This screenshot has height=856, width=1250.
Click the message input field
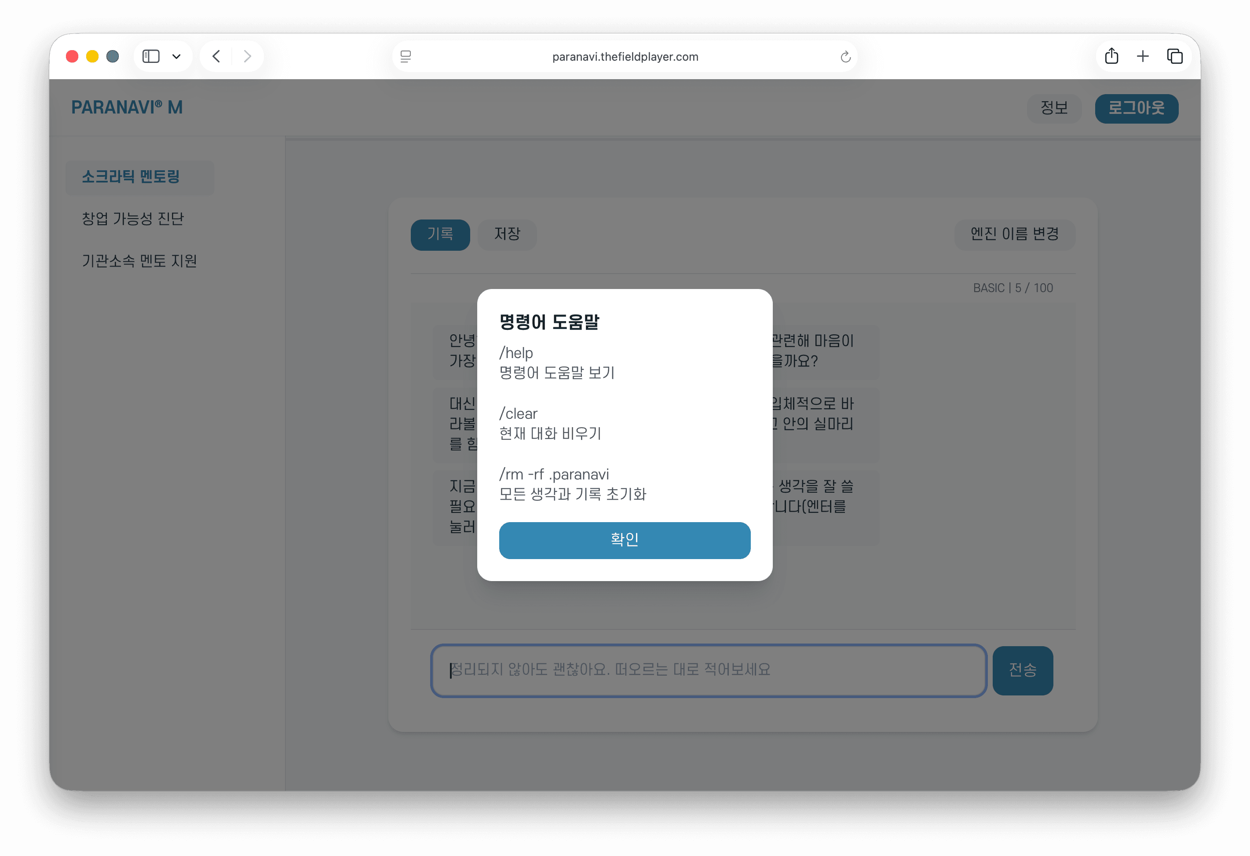tap(707, 670)
